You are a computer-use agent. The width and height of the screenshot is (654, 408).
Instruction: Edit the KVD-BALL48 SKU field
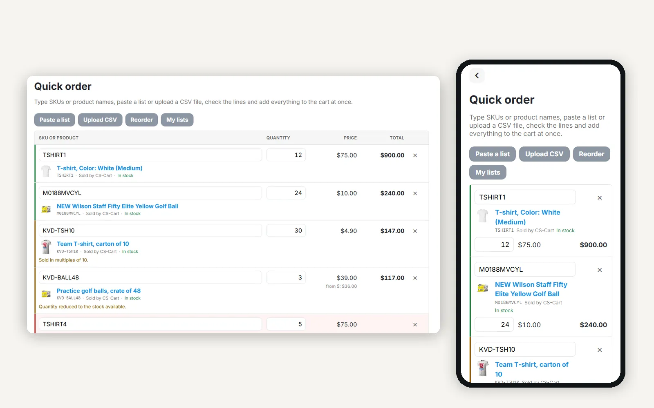(x=150, y=277)
